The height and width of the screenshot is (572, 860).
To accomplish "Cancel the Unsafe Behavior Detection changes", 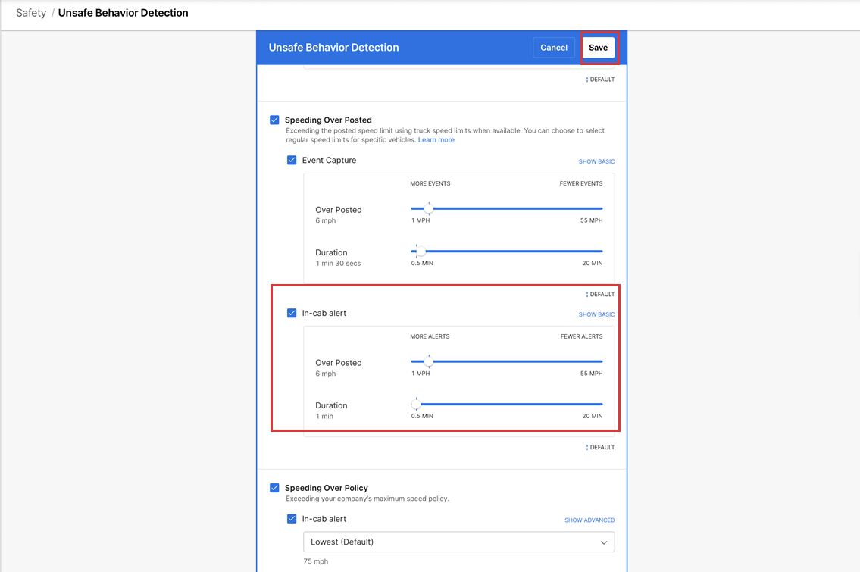I will [553, 48].
